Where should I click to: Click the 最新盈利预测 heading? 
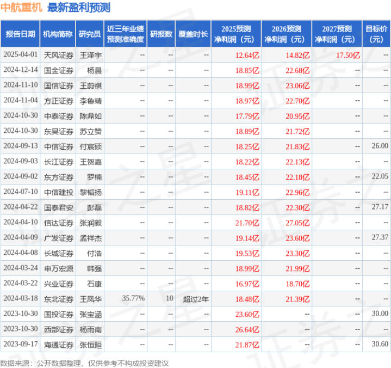coord(79,8)
